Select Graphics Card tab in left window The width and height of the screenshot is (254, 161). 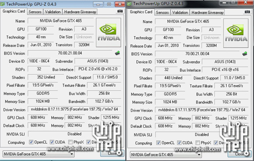click(14, 11)
